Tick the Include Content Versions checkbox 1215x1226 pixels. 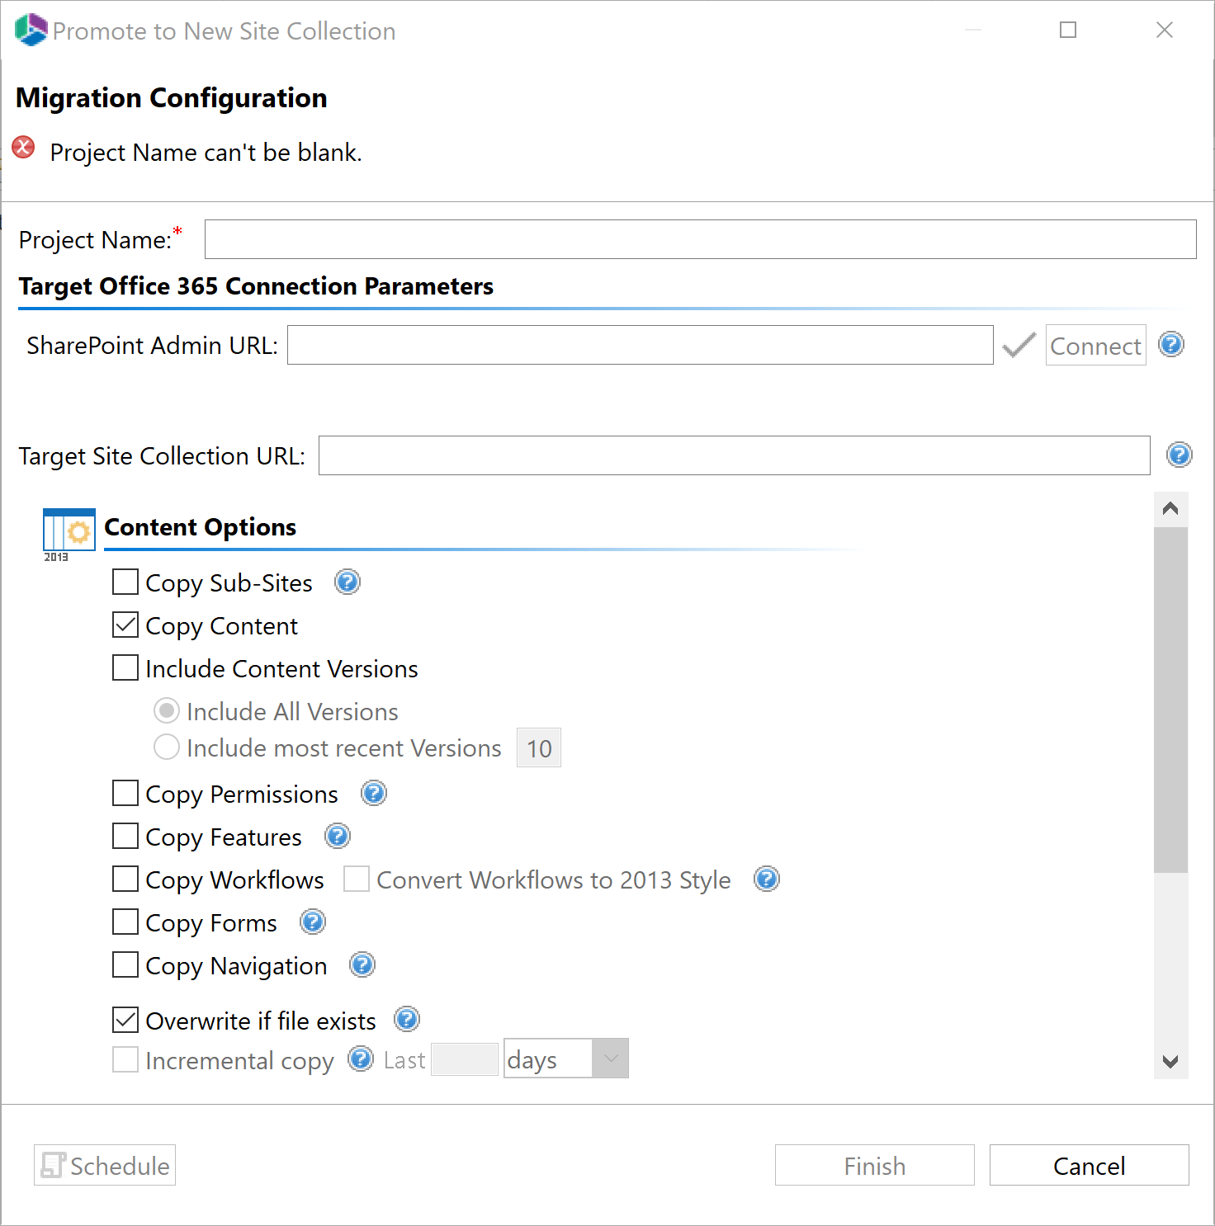[x=125, y=668]
